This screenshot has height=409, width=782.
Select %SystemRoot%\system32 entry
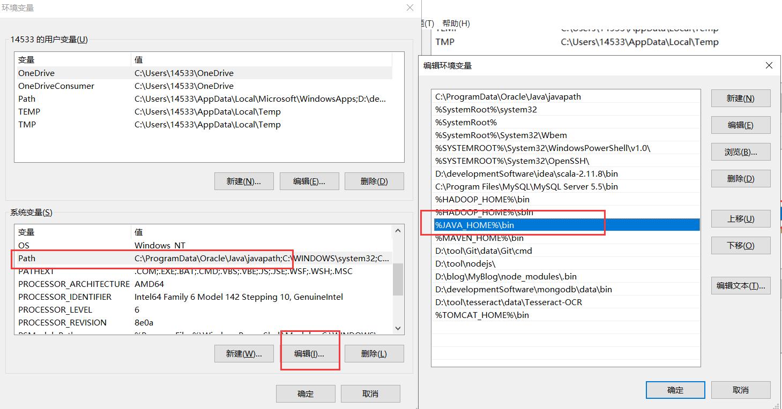tap(566, 110)
